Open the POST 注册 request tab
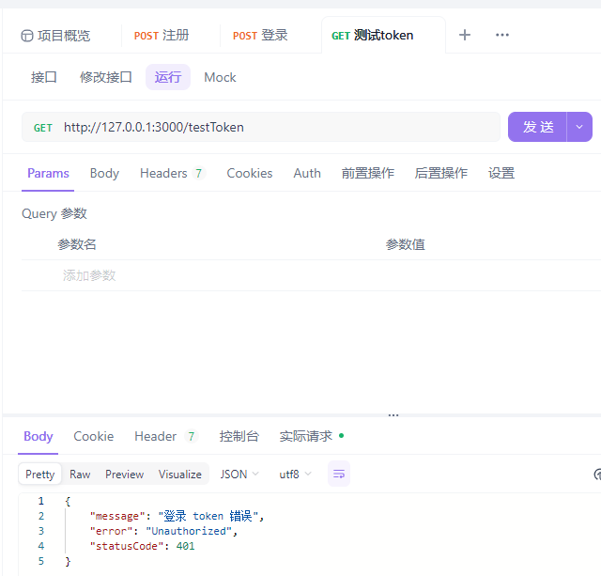601x576 pixels. (162, 36)
